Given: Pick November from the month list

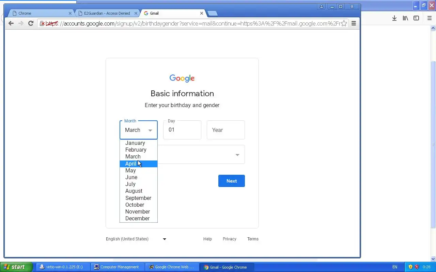Looking at the screenshot, I should click(x=139, y=212).
